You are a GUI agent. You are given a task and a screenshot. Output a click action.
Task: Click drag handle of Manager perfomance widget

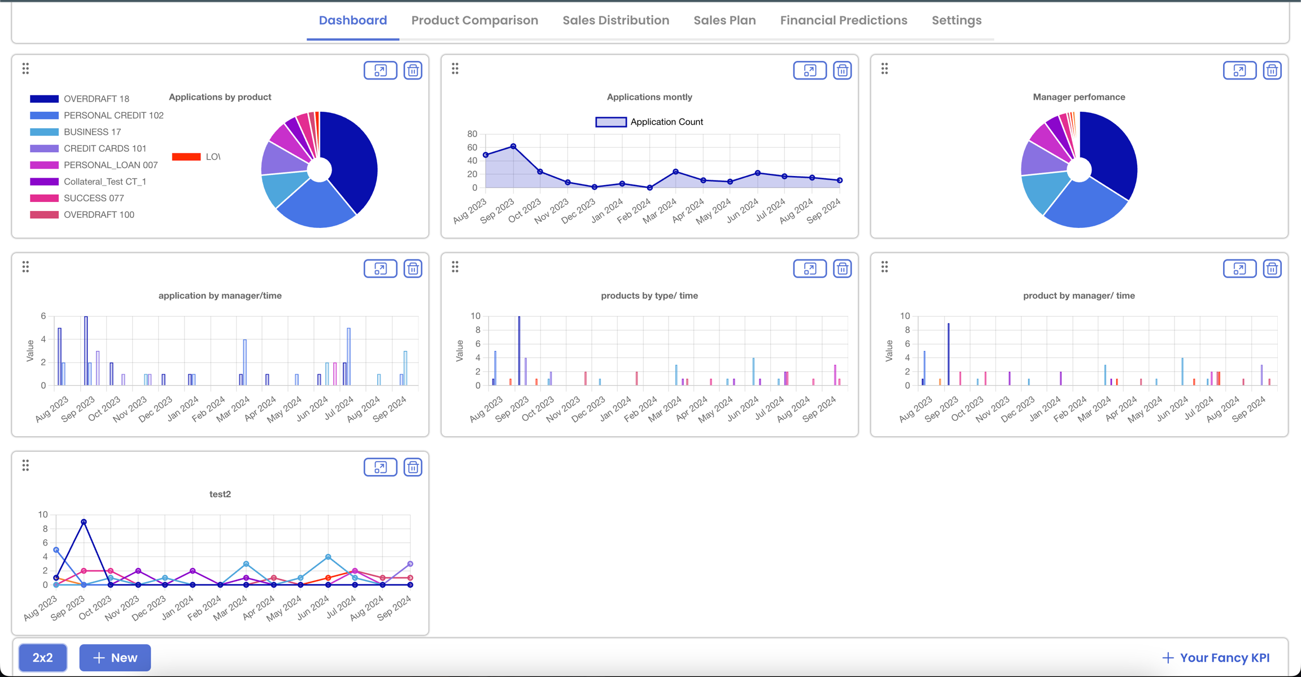[x=885, y=69]
